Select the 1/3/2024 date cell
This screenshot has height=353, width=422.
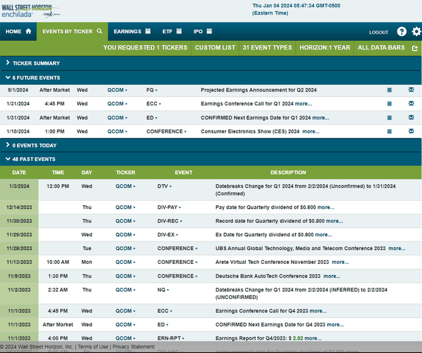coord(19,190)
